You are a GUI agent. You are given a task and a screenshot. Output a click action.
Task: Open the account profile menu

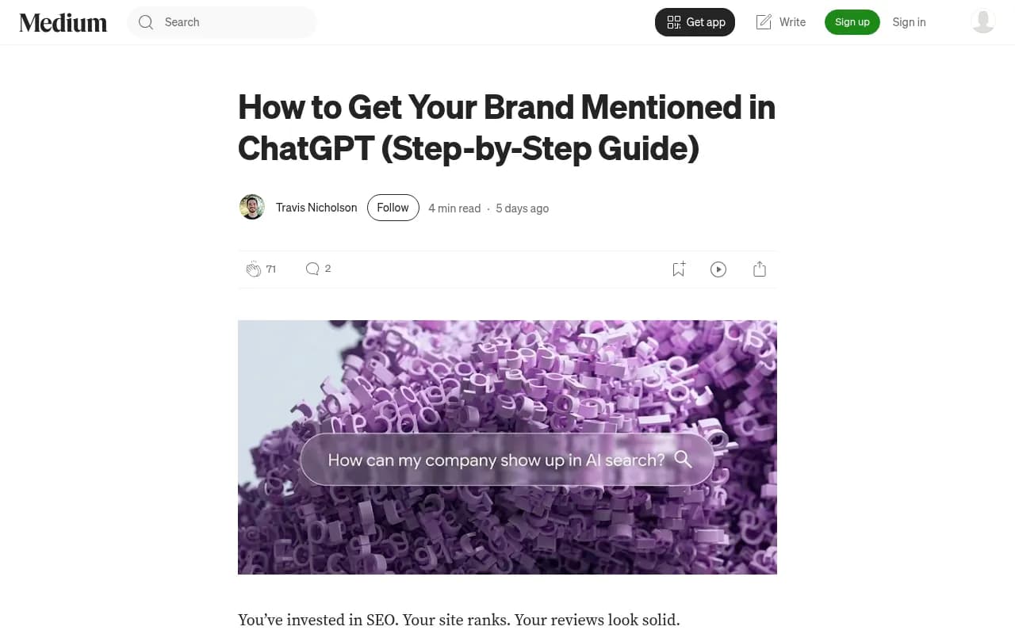click(983, 21)
